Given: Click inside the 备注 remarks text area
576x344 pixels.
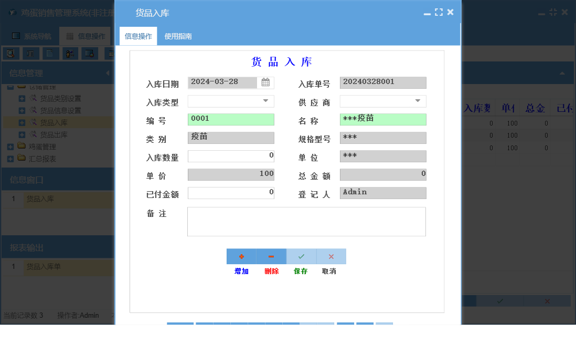Looking at the screenshot, I should [x=306, y=221].
